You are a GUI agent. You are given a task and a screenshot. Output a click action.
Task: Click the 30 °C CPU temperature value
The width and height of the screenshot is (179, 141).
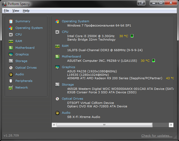pos(124,36)
